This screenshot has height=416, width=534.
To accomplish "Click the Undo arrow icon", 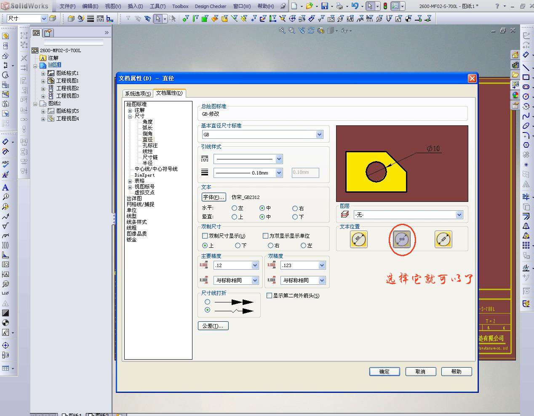I will coord(355,6).
